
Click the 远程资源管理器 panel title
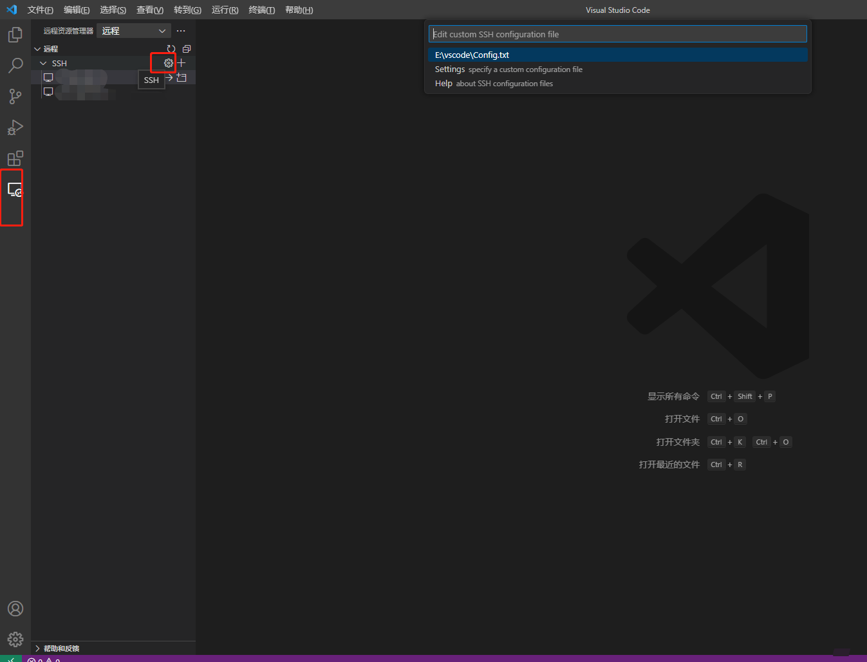(68, 31)
